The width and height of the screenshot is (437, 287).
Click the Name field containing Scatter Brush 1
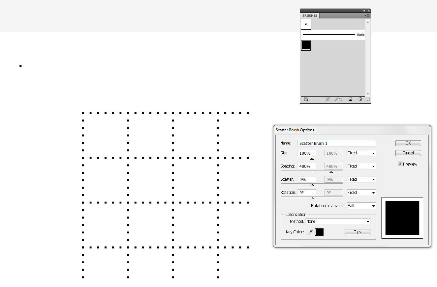(x=336, y=143)
